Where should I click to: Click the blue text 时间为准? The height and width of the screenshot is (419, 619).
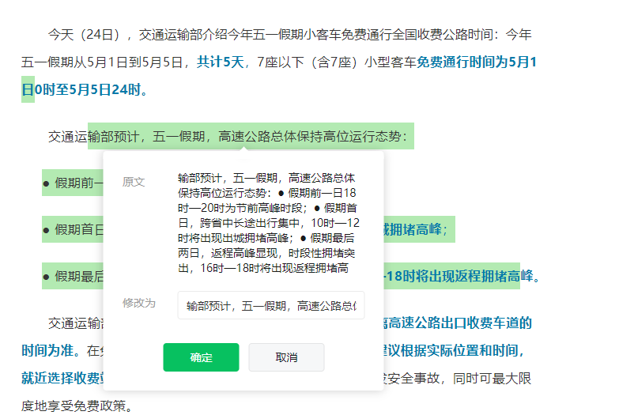47,350
